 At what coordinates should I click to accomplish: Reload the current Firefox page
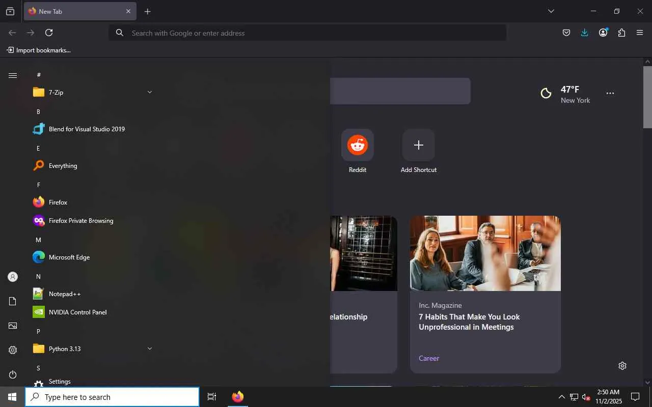coord(49,33)
